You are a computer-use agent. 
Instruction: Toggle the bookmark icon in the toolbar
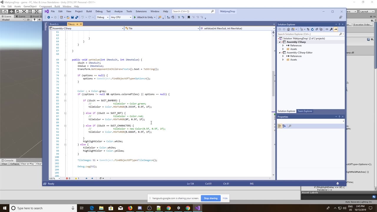[189, 17]
